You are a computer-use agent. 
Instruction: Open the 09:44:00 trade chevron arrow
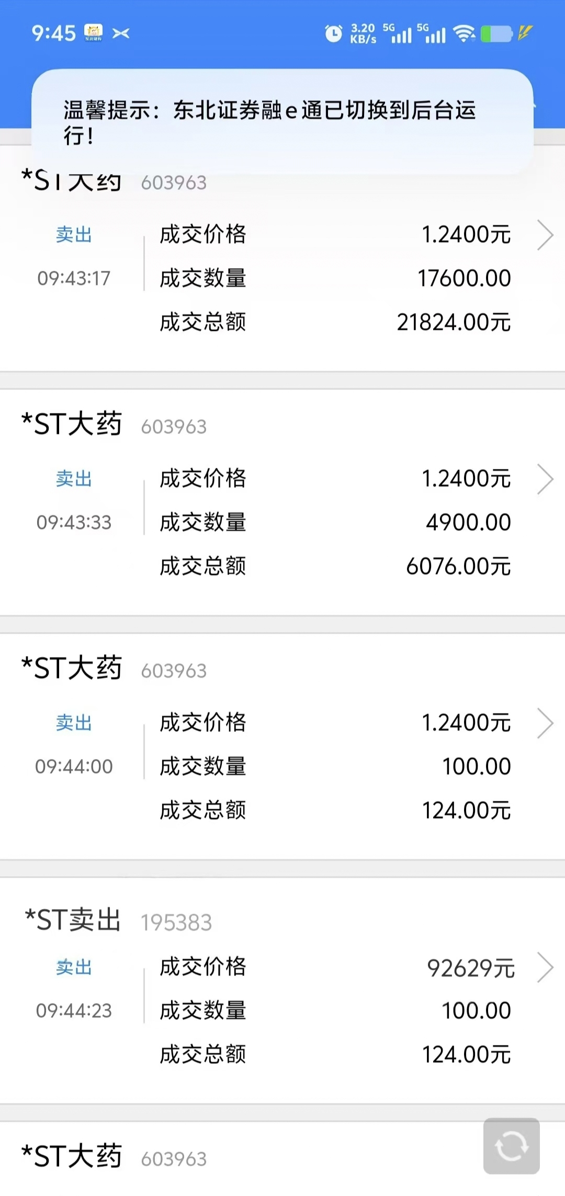(545, 723)
